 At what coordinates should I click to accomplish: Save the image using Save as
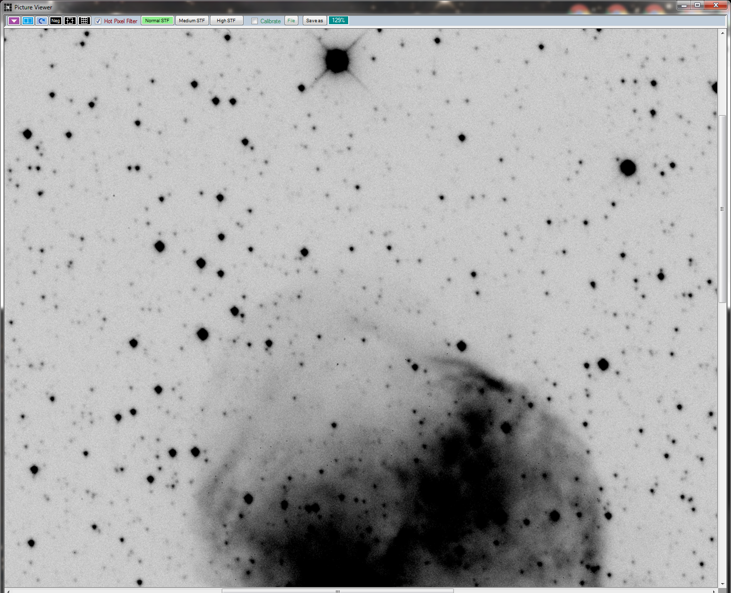[314, 20]
